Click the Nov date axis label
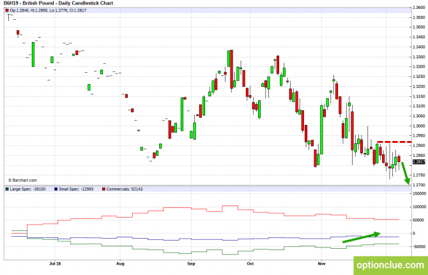Viewport: 428px width, 275px height. pos(321,264)
